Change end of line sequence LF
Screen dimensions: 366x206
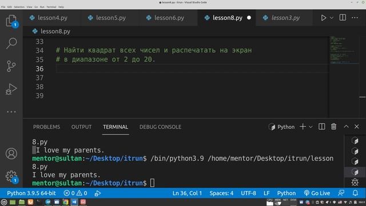(x=266, y=193)
